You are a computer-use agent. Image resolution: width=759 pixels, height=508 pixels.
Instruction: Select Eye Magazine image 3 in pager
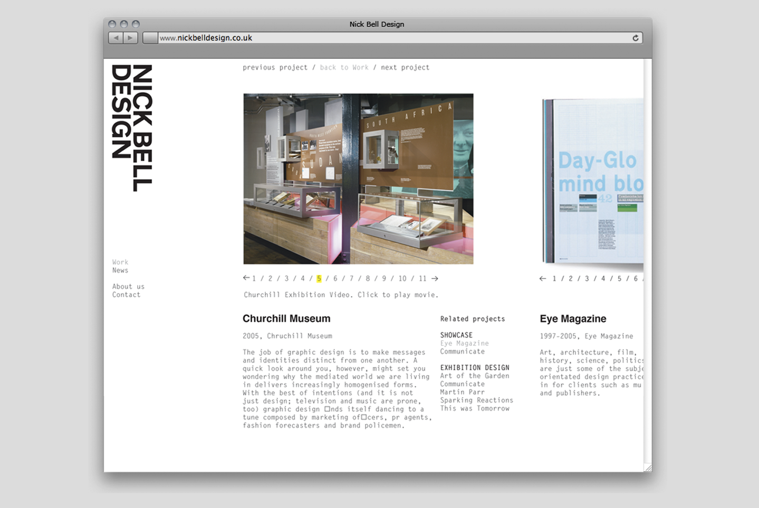click(587, 278)
